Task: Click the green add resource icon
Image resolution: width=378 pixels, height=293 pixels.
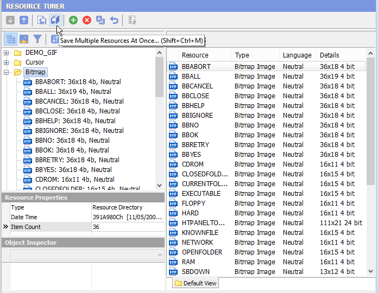Action: coord(73,20)
